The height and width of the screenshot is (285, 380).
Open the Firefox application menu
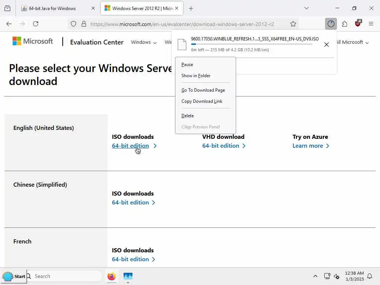tap(371, 24)
